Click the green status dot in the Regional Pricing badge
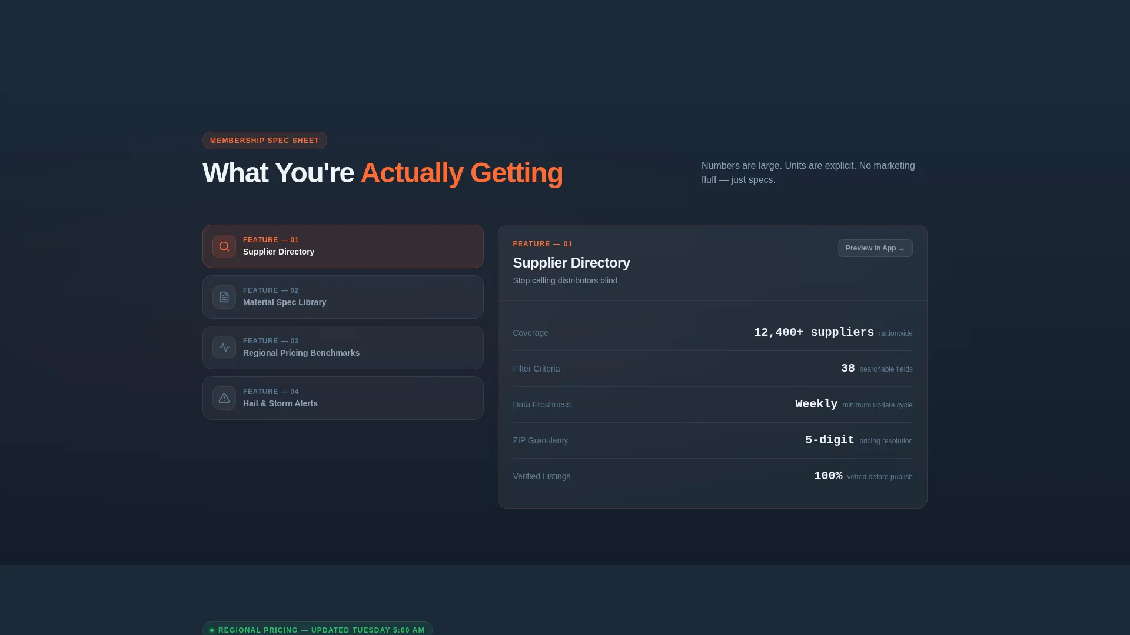The width and height of the screenshot is (1130, 635). click(212, 630)
